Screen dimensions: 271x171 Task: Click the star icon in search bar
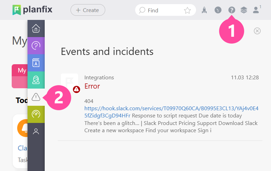click(187, 10)
